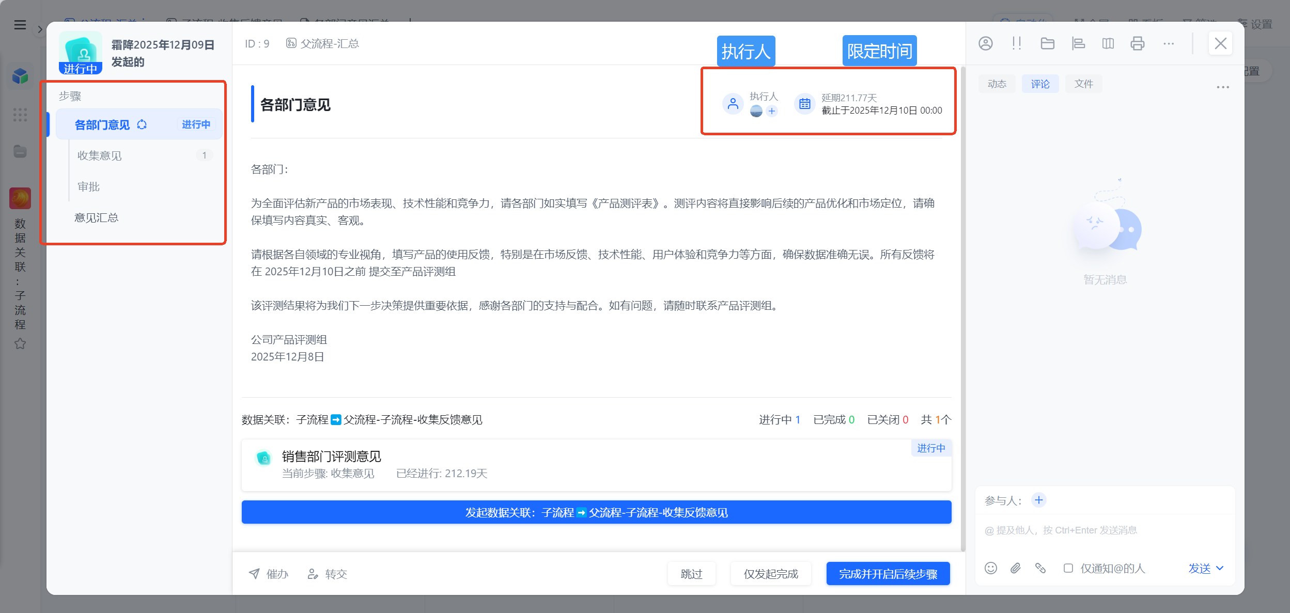Toggle the 仅通知@的人 checkbox
1290x613 pixels.
pos(1068,568)
